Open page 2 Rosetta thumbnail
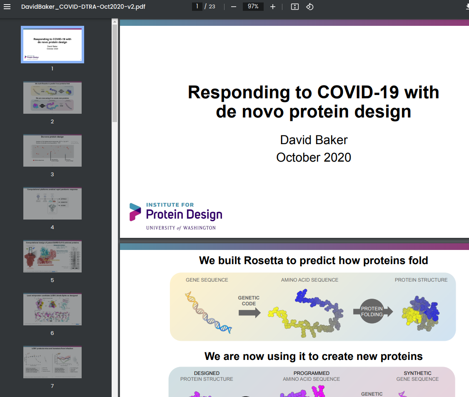The height and width of the screenshot is (397, 469). pyautogui.click(x=52, y=97)
